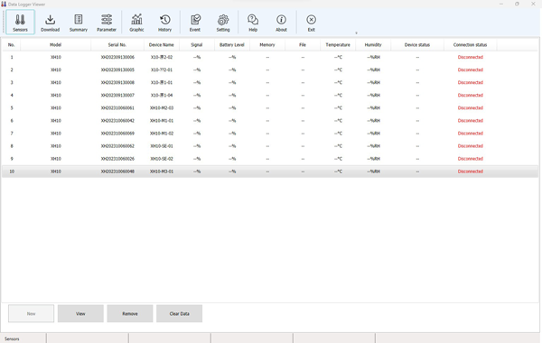Select device name X10-??2-01

tap(162, 70)
